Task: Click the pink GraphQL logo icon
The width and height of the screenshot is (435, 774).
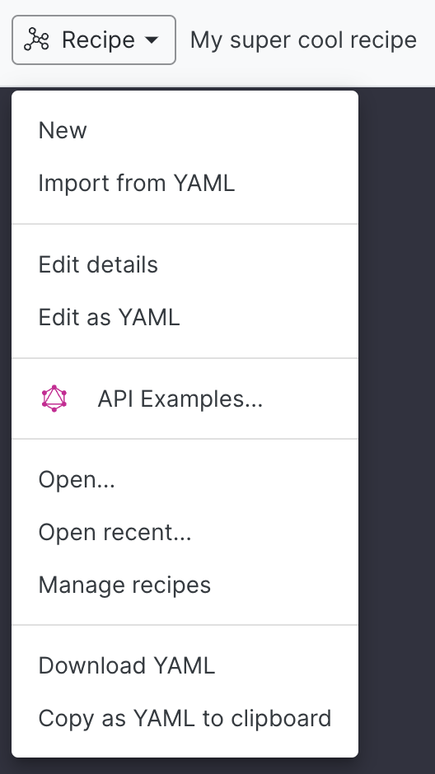Action: 54,399
